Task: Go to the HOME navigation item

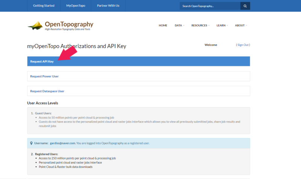Action: pyautogui.click(x=163, y=25)
